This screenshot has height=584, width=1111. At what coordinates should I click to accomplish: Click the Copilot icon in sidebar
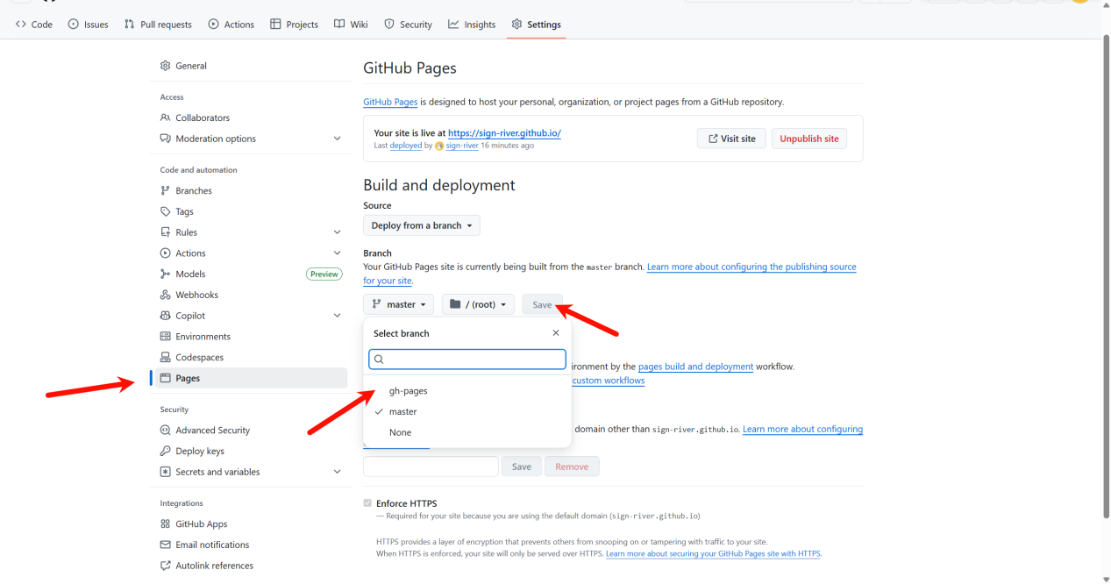166,316
